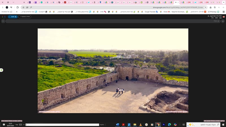Screen dimensions: 226x127
Task: Open the KeepVid Download bookmark
Action: 180,12
